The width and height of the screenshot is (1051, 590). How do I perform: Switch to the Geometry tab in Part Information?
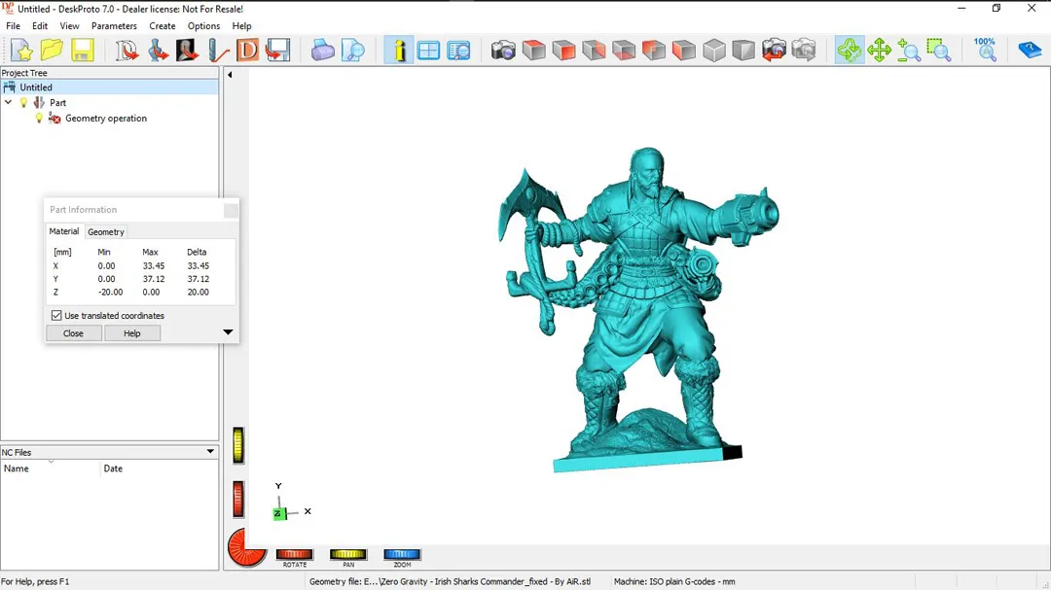(x=106, y=231)
